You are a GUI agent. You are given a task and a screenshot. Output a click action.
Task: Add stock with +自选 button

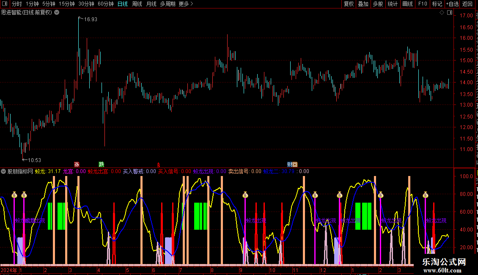coord(452,4)
